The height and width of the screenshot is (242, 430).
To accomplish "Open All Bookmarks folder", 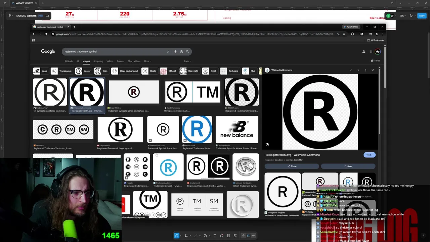I will [x=375, y=40].
